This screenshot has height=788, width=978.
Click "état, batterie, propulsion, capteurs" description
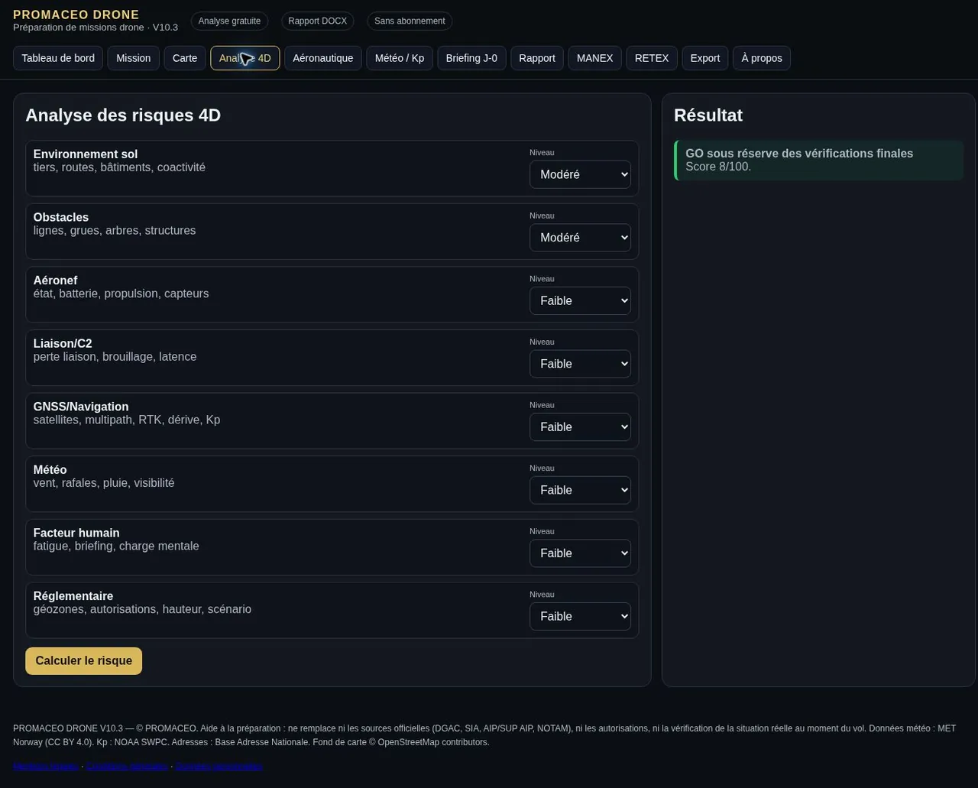pos(121,294)
